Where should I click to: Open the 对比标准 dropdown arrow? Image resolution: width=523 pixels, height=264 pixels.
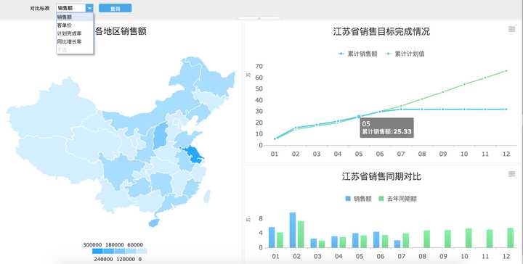click(89, 8)
